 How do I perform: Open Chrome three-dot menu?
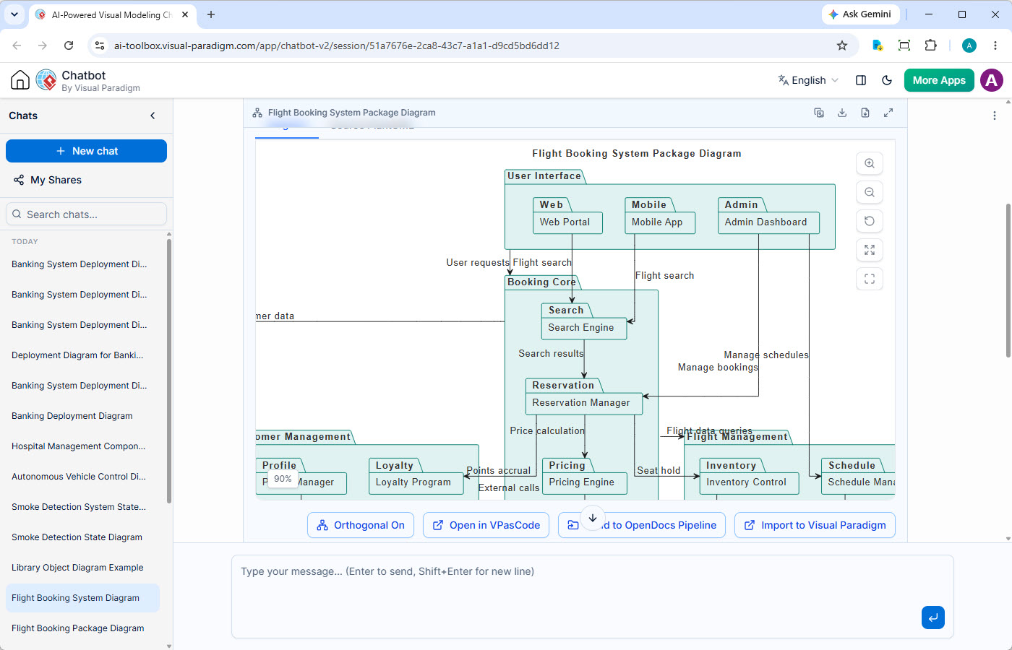(995, 45)
